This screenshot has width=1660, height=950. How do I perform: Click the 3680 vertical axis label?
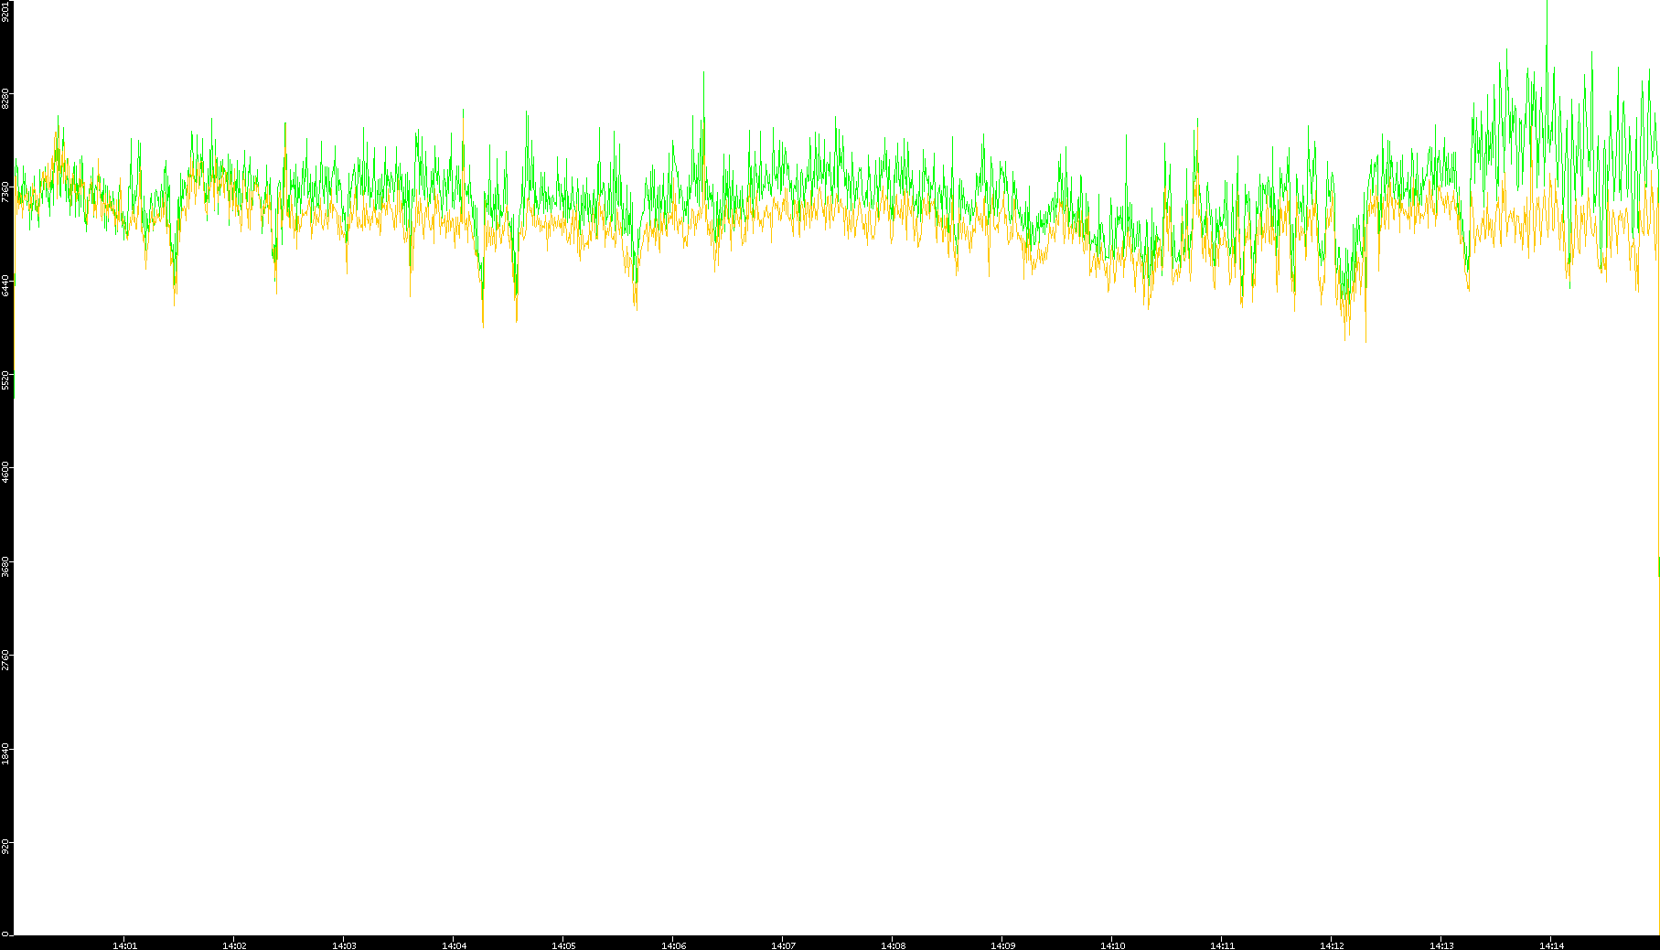click(5, 566)
